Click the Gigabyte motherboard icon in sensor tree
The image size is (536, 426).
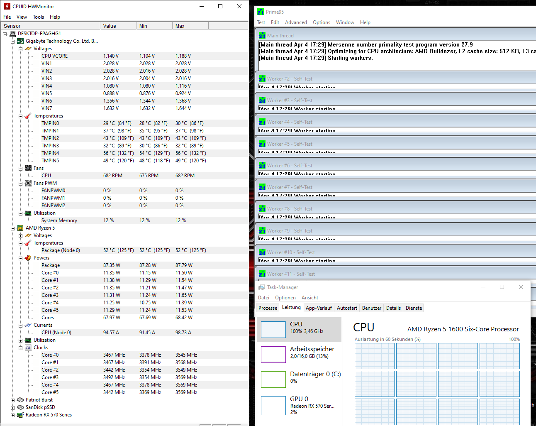tap(20, 41)
